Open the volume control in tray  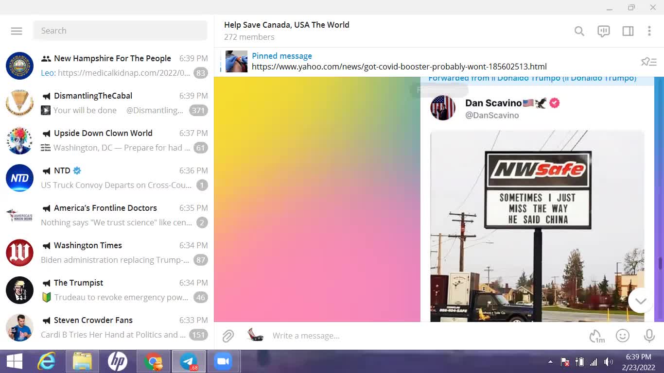pos(608,362)
